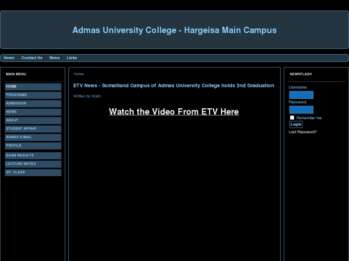Viewport: 349px width, 261px height.
Task: Click the Admas University College site title
Action: (175, 30)
